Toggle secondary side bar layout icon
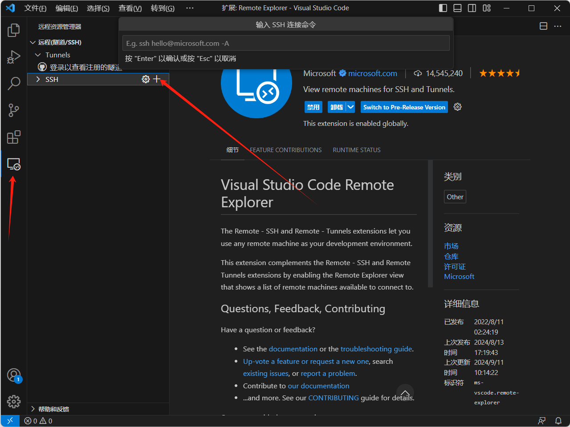570x427 pixels. [472, 8]
